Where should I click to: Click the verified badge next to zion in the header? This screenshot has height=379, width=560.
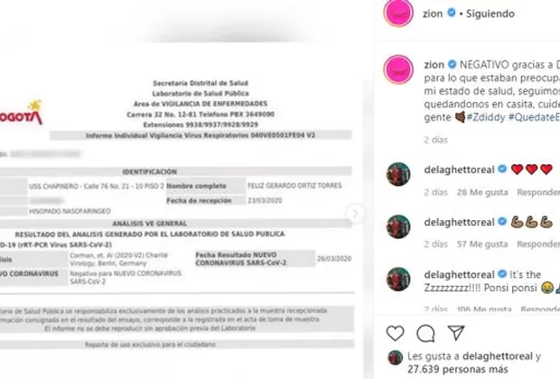click(x=452, y=13)
